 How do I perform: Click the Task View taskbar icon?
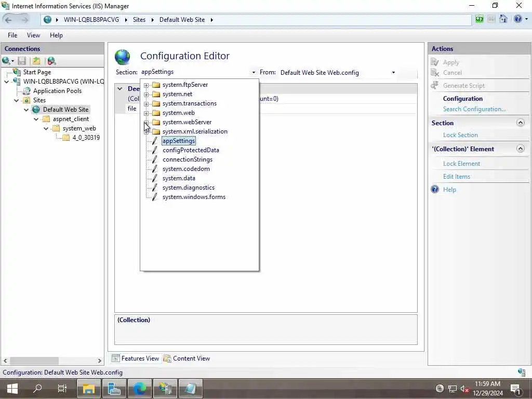(x=62, y=389)
